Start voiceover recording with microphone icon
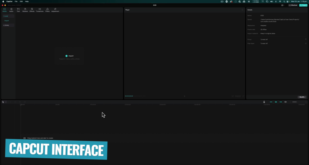 264,102
